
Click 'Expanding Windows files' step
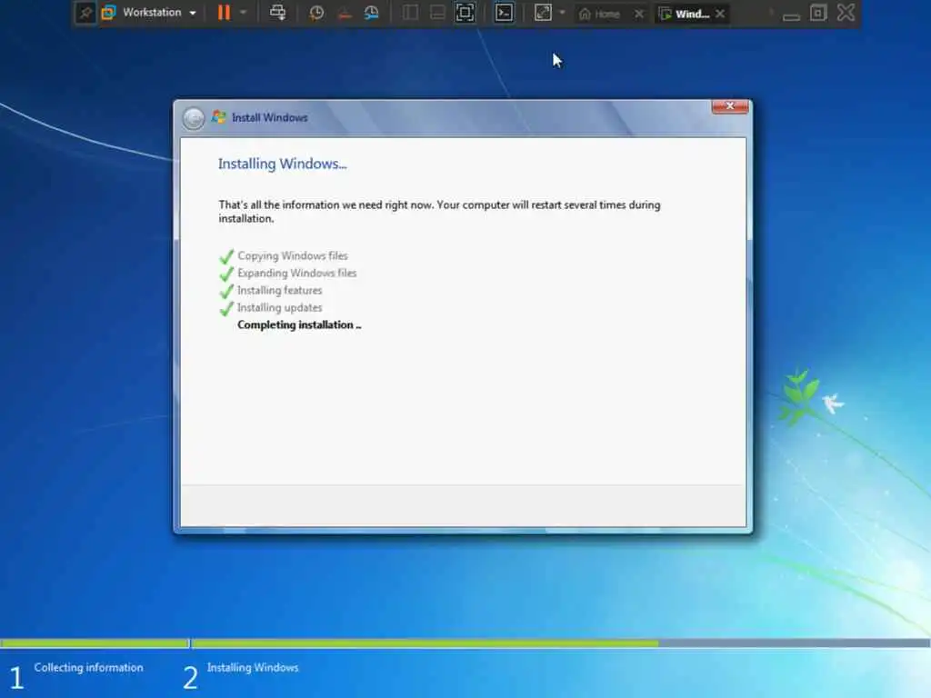click(x=297, y=273)
